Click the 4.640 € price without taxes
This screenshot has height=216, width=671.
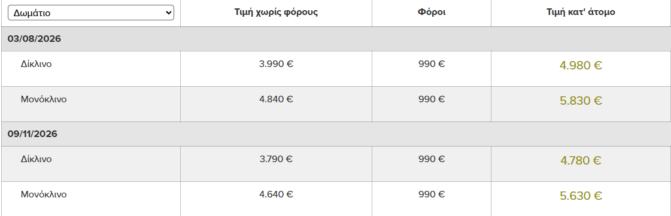pyautogui.click(x=276, y=194)
